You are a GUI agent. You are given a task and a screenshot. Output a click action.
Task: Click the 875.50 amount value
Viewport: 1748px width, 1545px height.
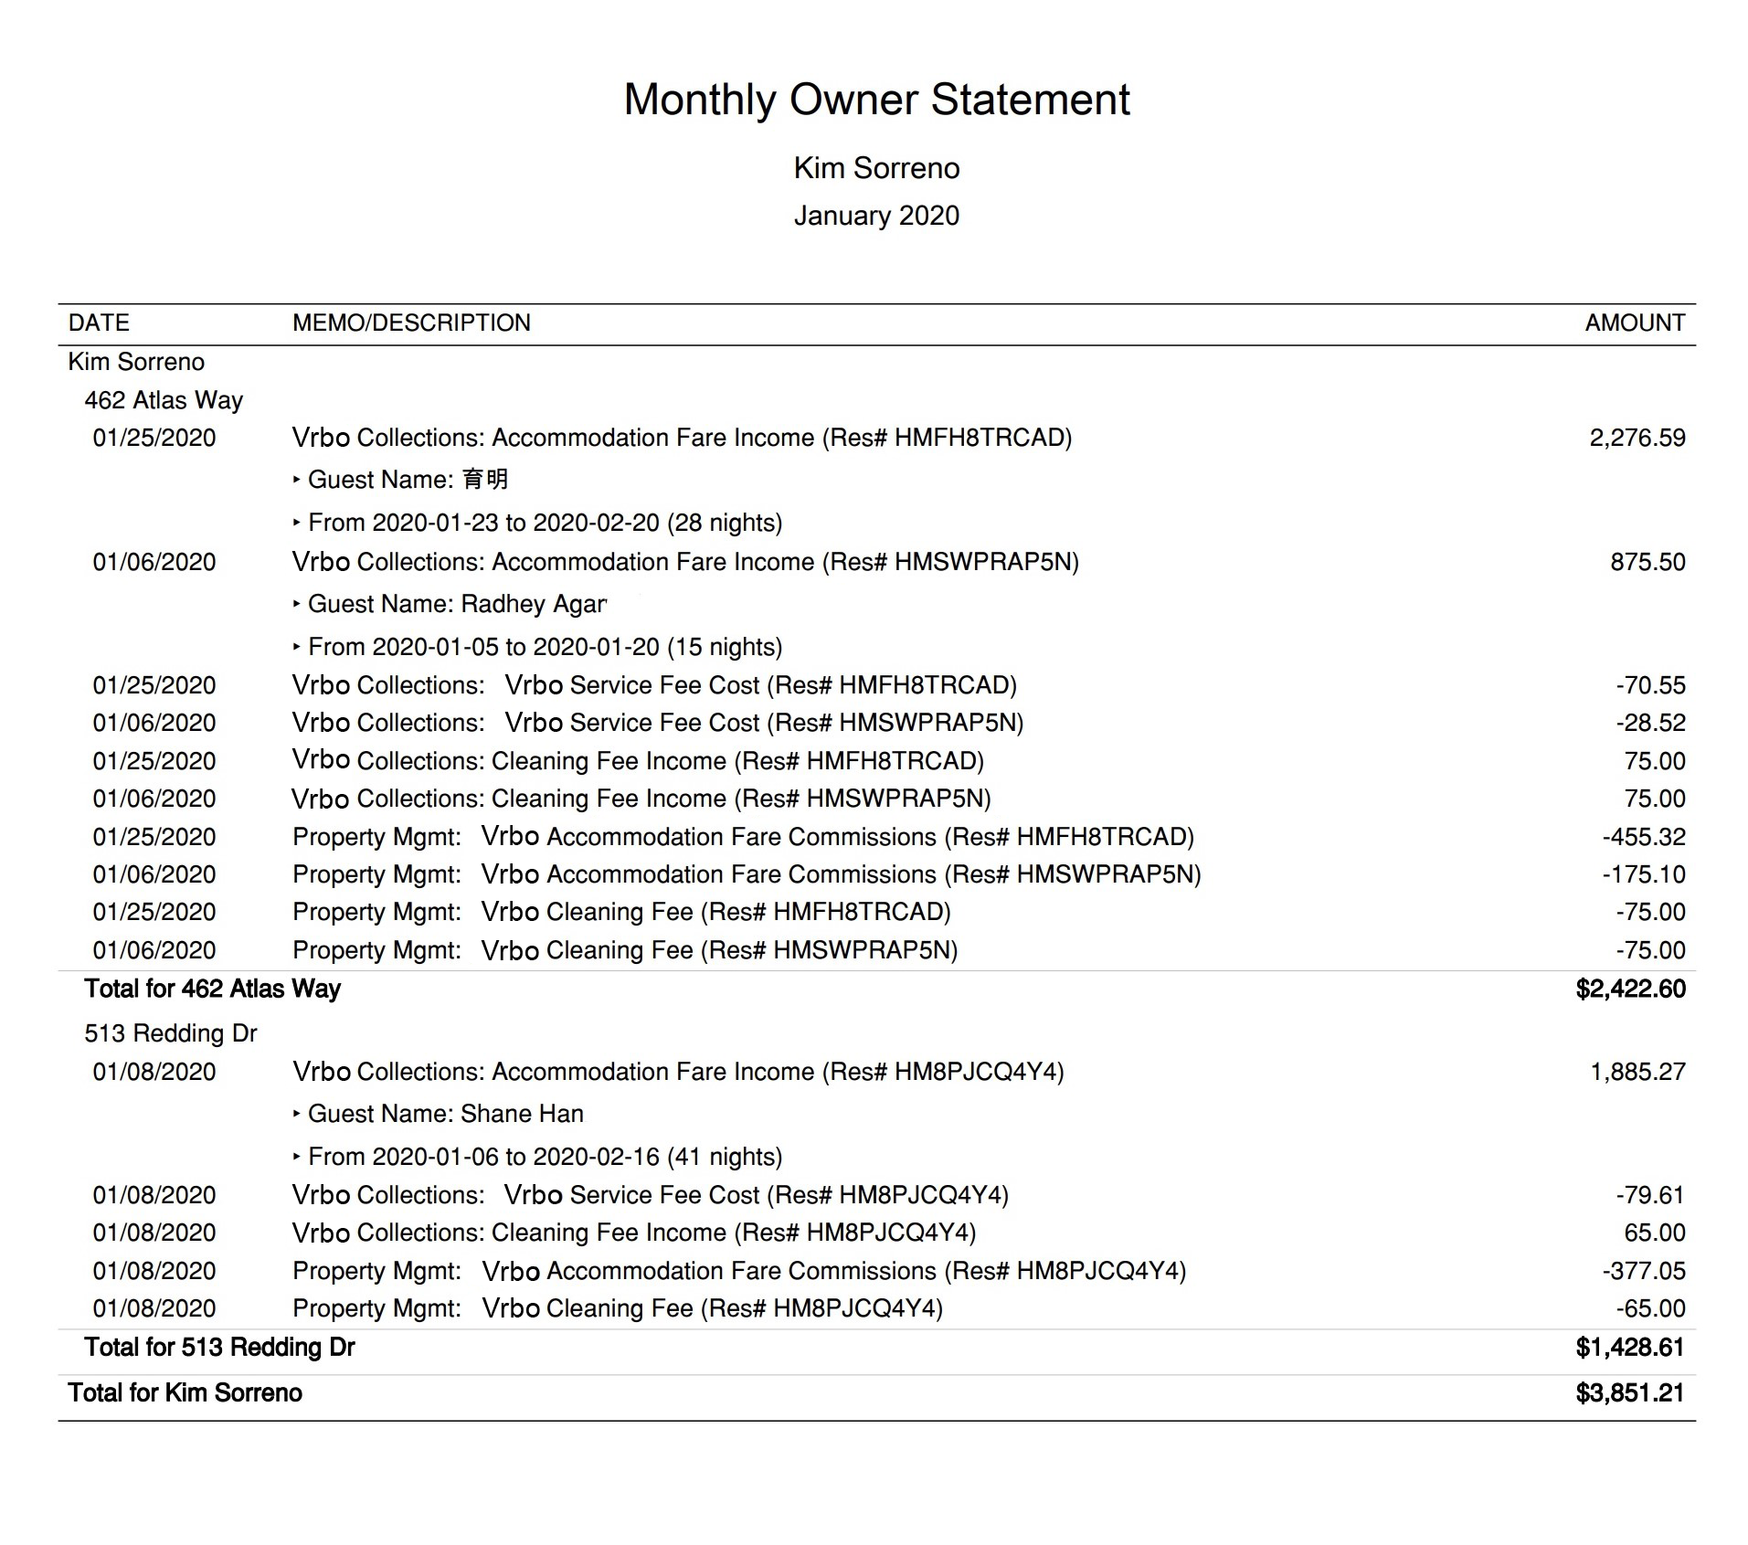coord(1647,562)
